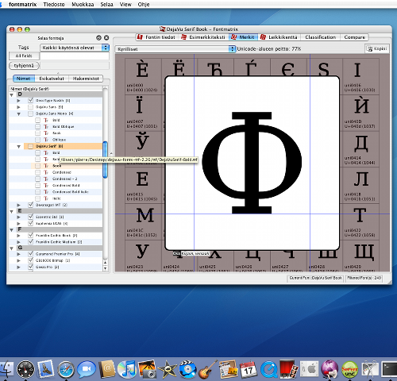This screenshot has height=381, width=397.
Task: Collapse the DejaVu Sans Mono family
Action: coord(19,114)
